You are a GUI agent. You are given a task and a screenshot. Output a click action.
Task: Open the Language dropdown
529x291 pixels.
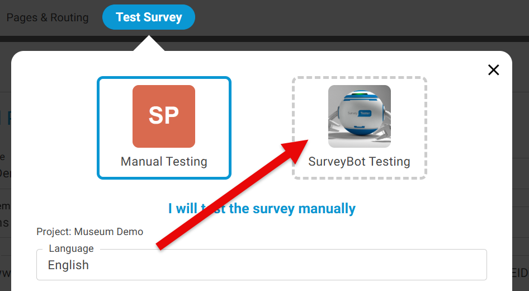tap(261, 265)
